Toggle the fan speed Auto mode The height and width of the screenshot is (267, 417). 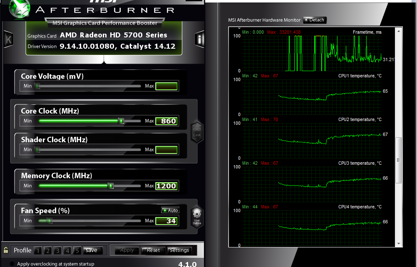pos(170,210)
